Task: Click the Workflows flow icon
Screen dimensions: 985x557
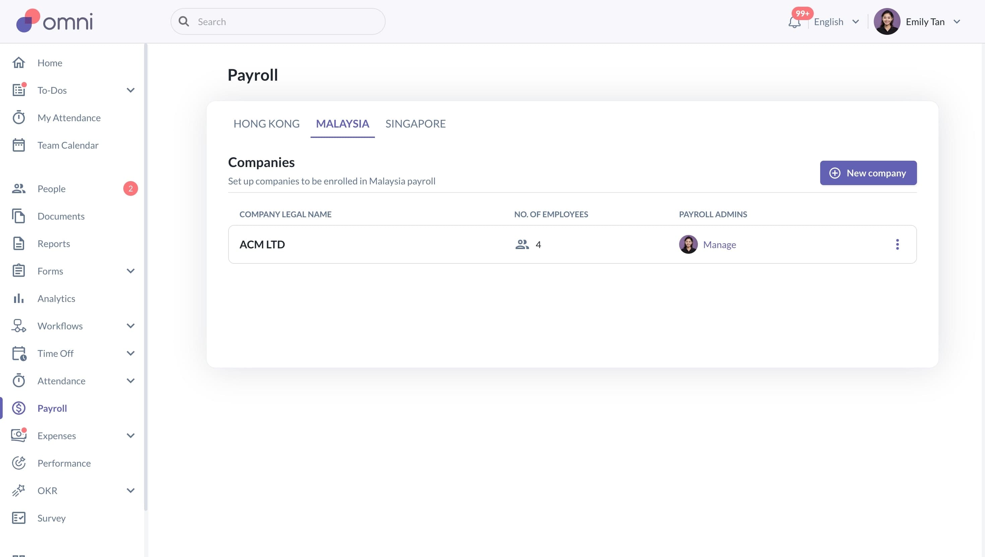Action: coord(18,326)
